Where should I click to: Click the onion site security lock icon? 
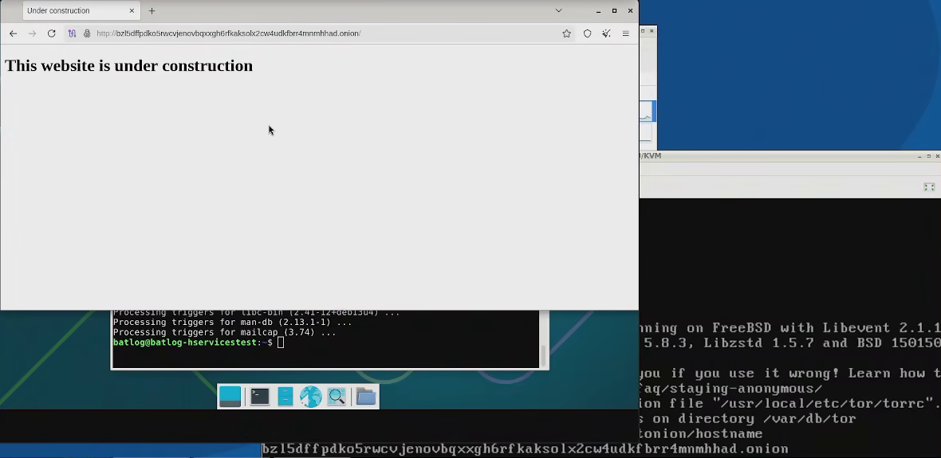[x=87, y=33]
